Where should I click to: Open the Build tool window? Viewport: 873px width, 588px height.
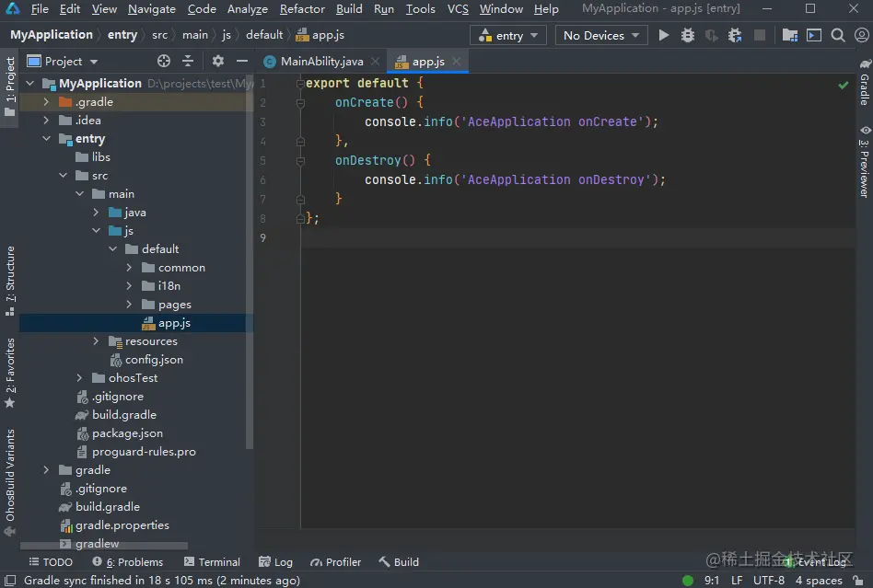click(399, 562)
